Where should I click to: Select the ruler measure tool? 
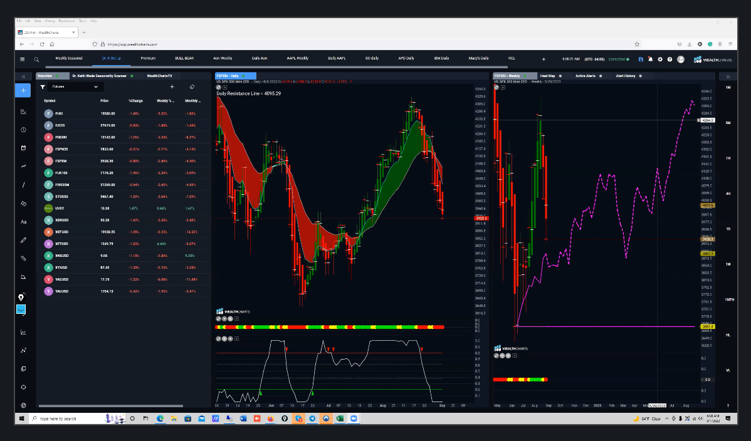[23, 259]
